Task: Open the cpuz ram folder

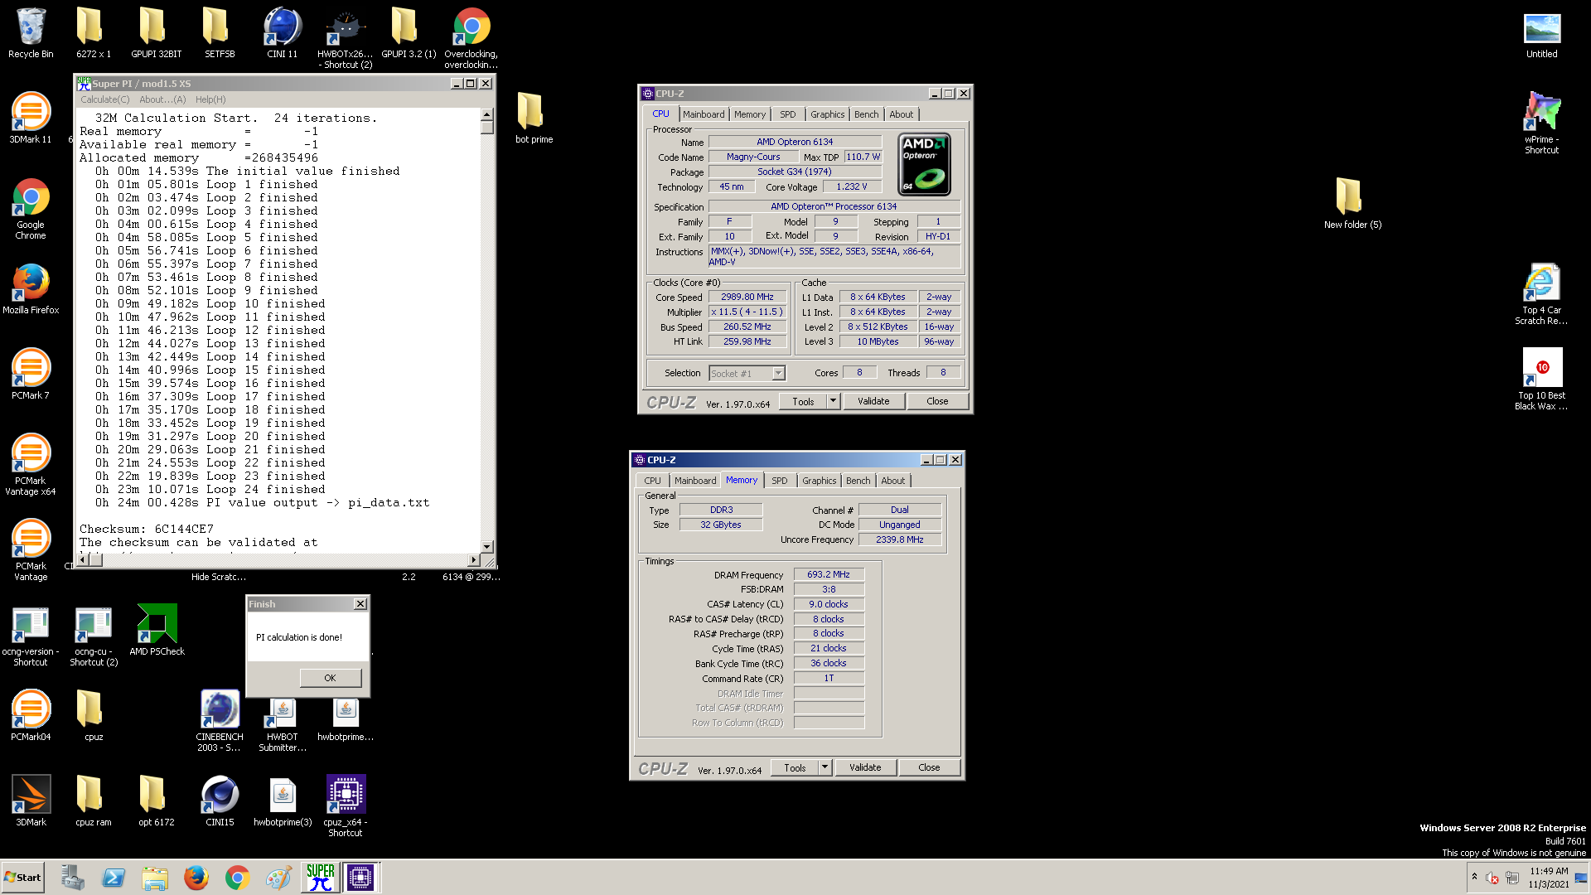Action: (x=94, y=801)
